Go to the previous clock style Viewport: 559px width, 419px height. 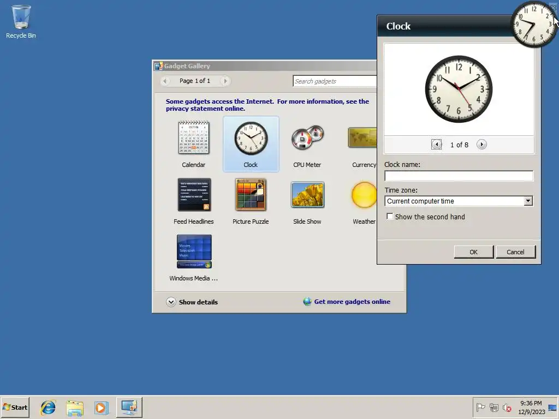coord(436,144)
